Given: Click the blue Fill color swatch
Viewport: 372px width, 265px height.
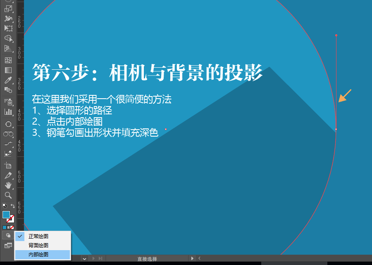Looking at the screenshot, I should point(6,215).
